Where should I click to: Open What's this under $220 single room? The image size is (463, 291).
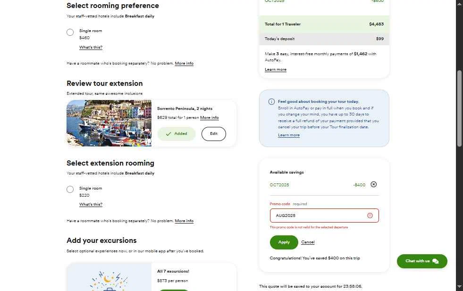pyautogui.click(x=91, y=204)
